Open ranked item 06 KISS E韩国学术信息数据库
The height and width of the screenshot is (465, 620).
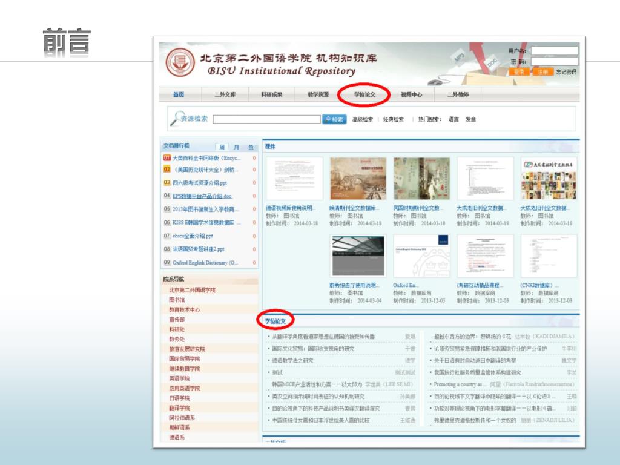[x=206, y=223]
